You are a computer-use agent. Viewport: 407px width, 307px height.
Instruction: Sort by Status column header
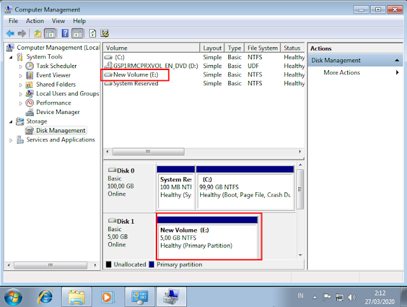293,48
